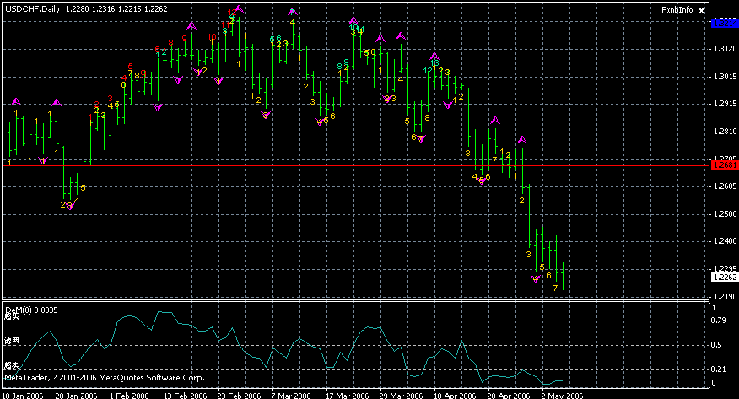739x399 pixels.
Task: Click the expert advisor icon beside FxnbInfo
Action: (x=701, y=9)
